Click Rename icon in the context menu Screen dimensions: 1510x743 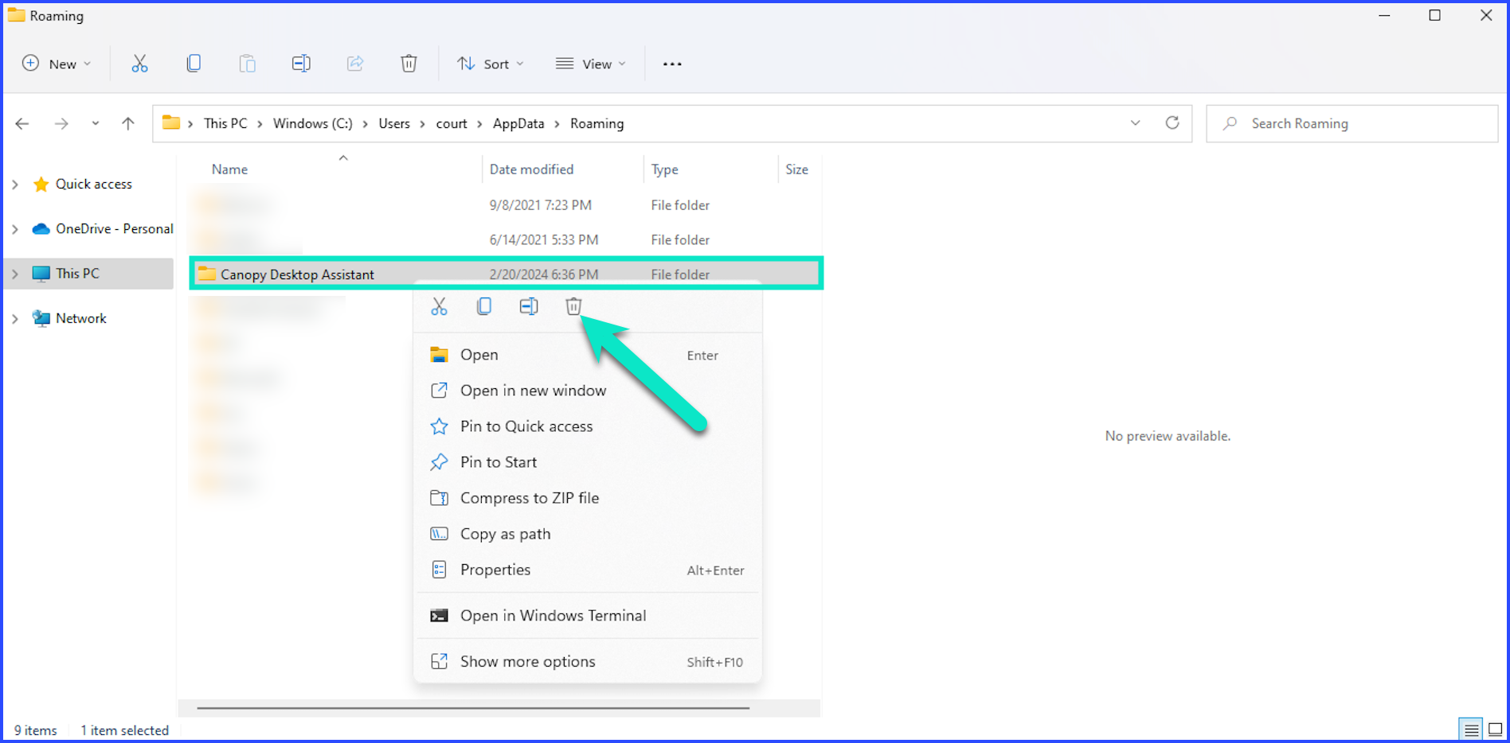pos(529,306)
